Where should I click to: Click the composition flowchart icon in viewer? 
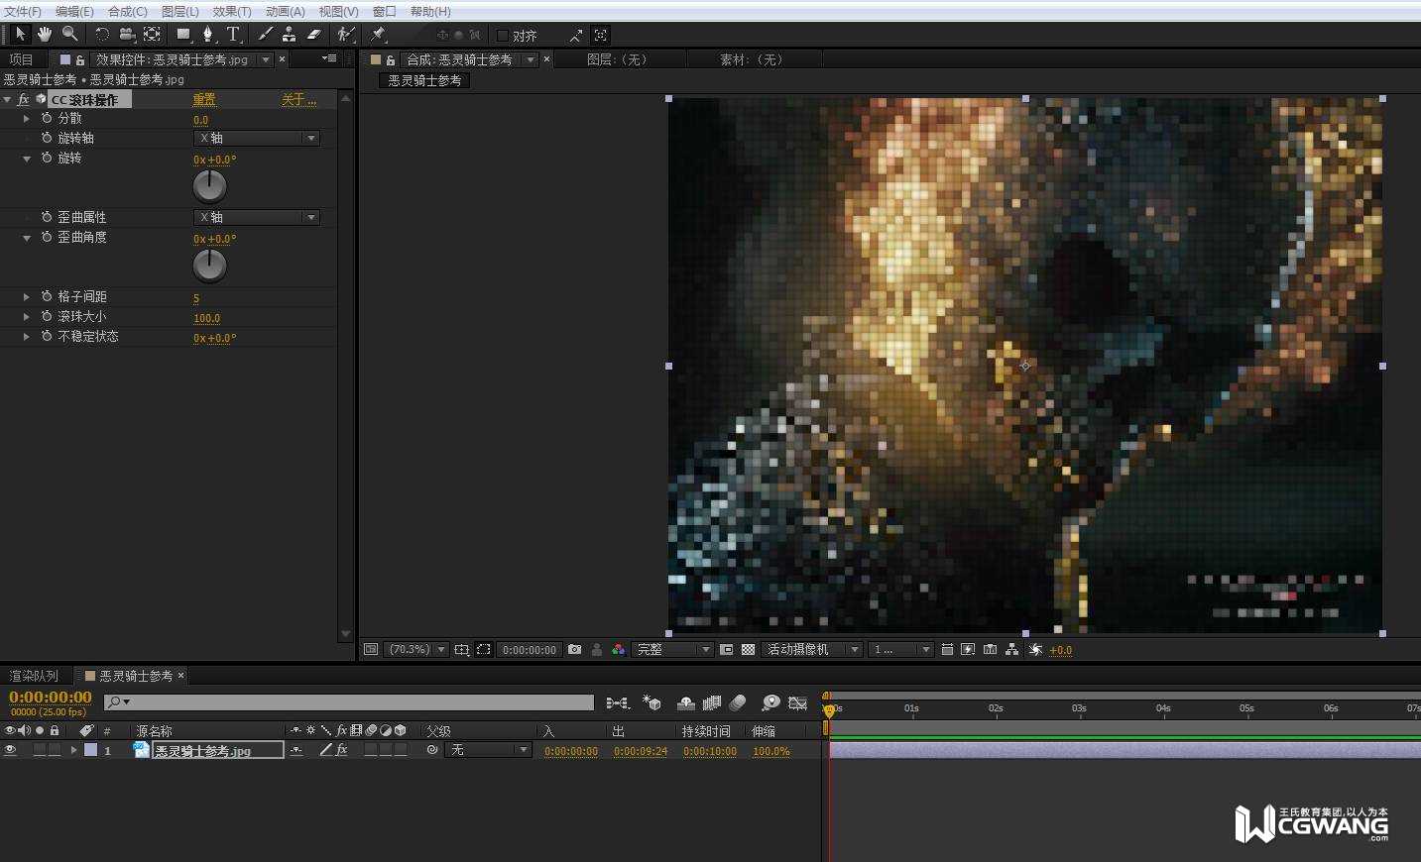click(1011, 650)
